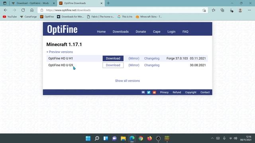The height and width of the screenshot is (143, 255).
Task: Click the Forge 37.0.103 text
Action: (177, 58)
